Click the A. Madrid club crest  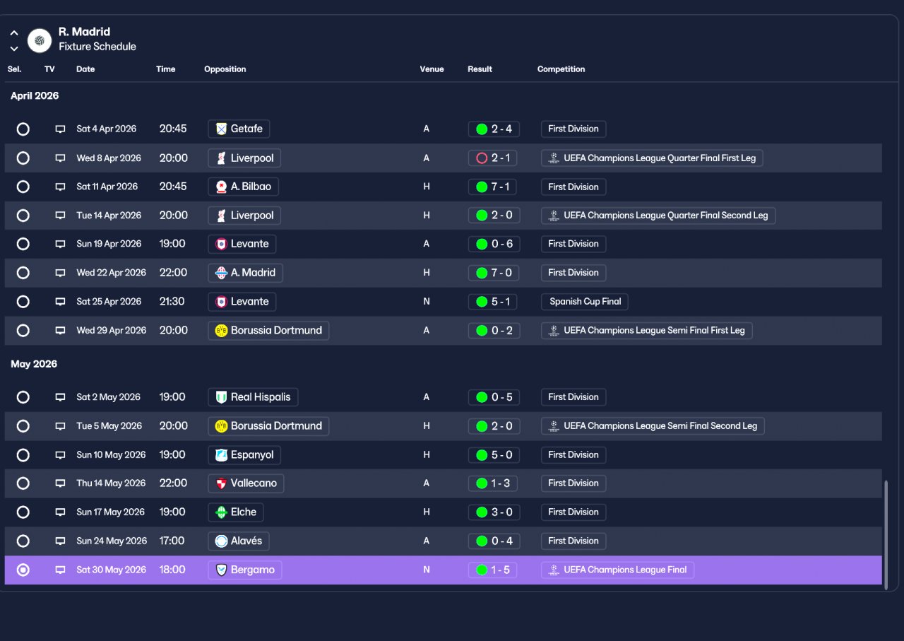click(221, 273)
